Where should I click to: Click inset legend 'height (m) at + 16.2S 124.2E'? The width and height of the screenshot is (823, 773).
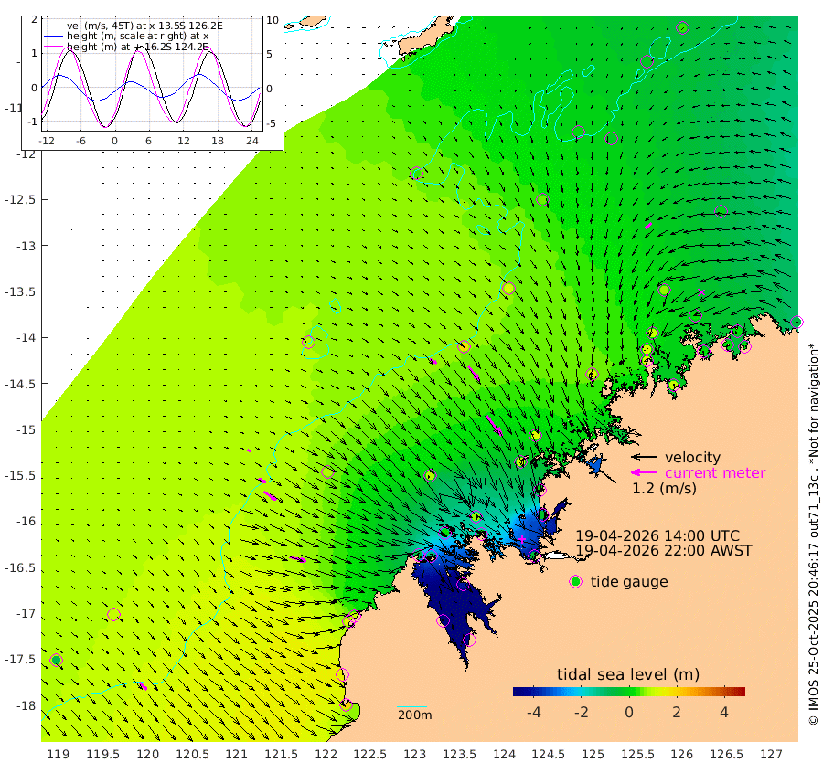pos(137,47)
